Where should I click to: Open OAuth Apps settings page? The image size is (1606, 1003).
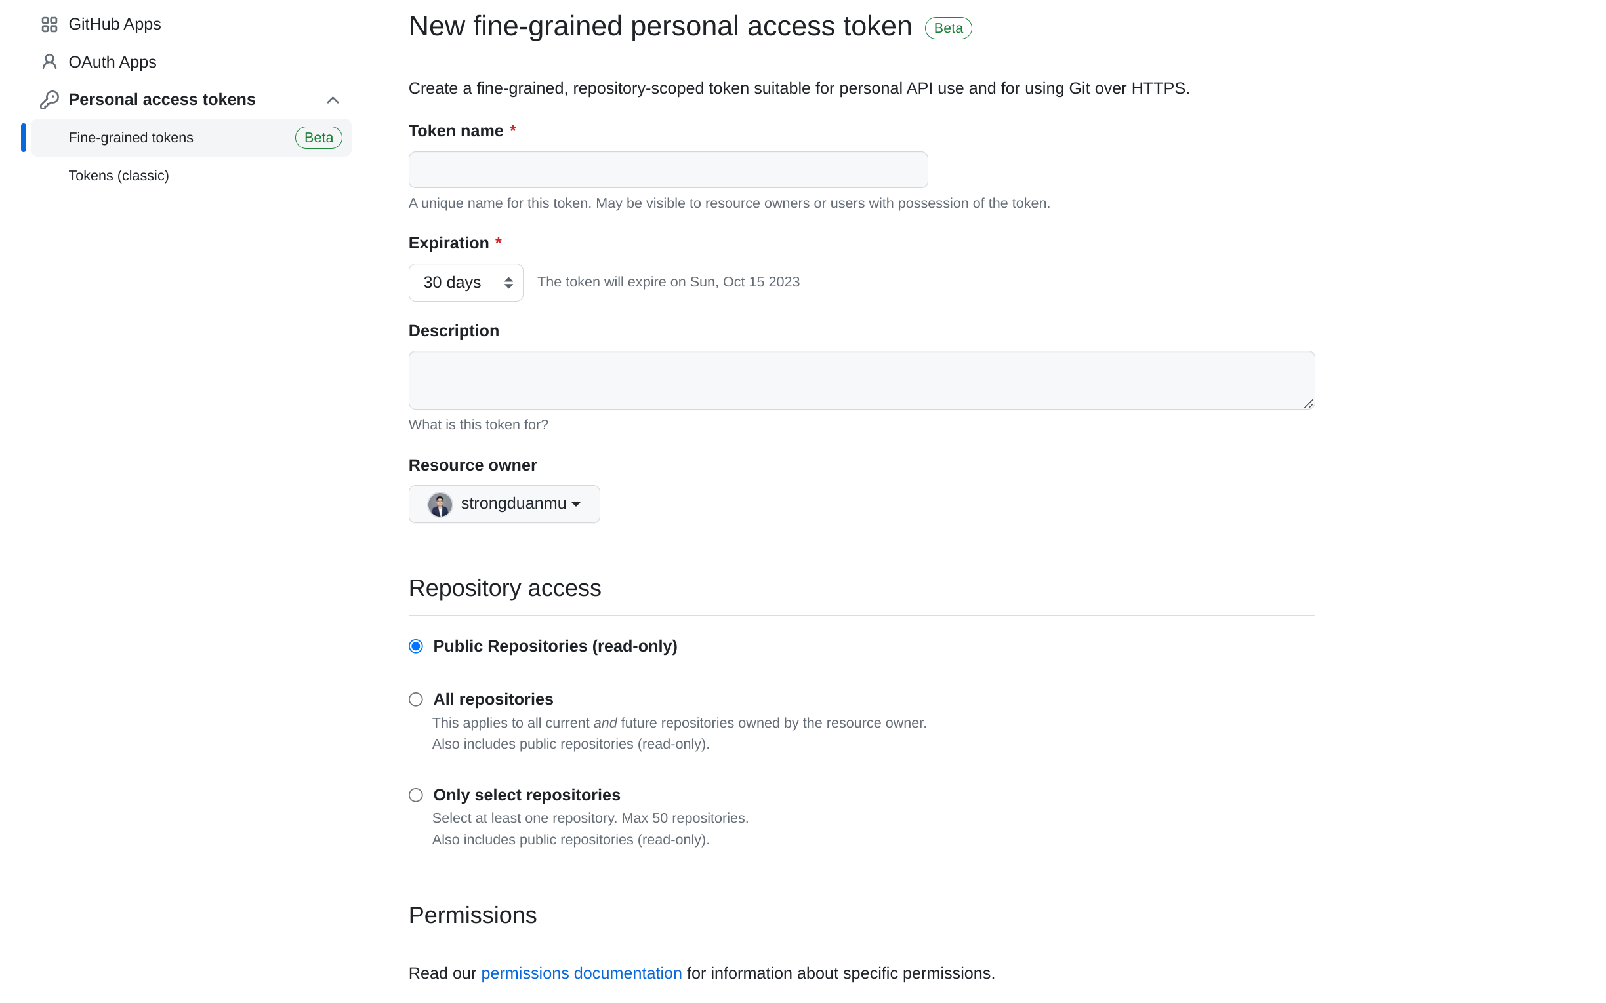(112, 62)
